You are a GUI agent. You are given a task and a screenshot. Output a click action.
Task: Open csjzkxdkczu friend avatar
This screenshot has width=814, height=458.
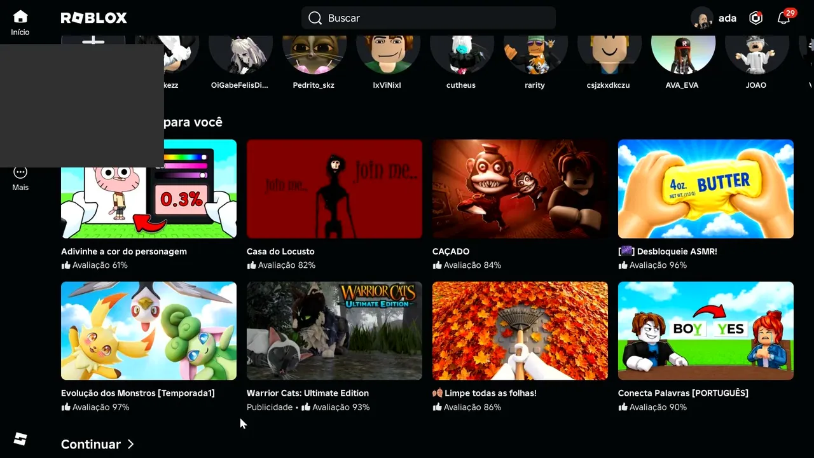[609, 55]
